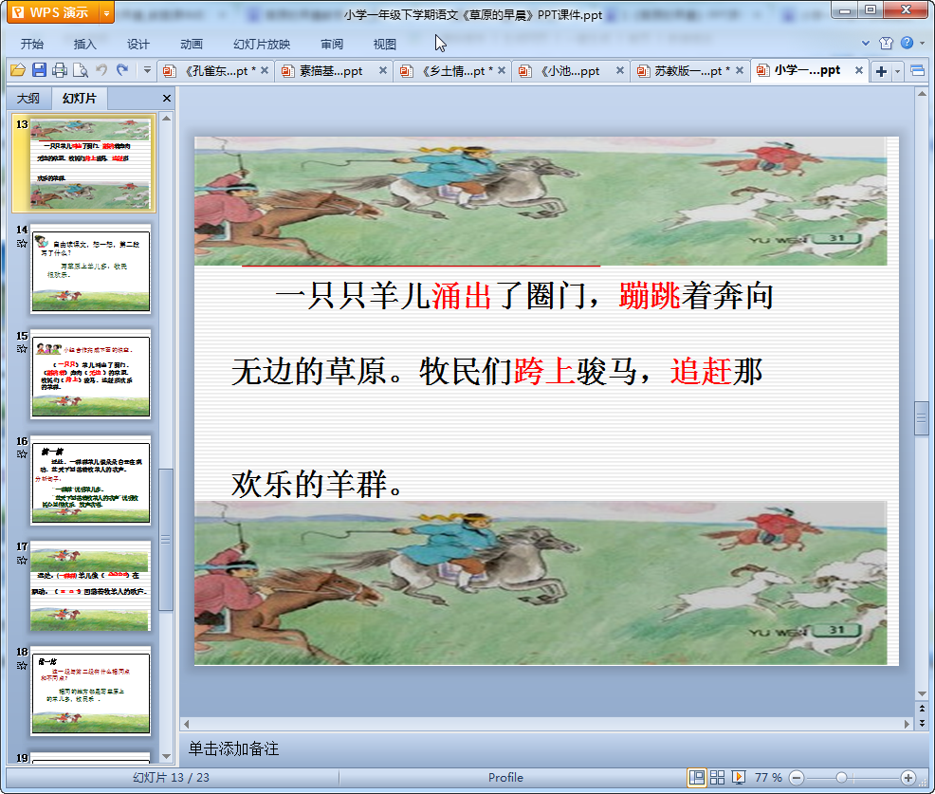Open the 视图 menu tab
Screen dimensions: 935x794
385,45
